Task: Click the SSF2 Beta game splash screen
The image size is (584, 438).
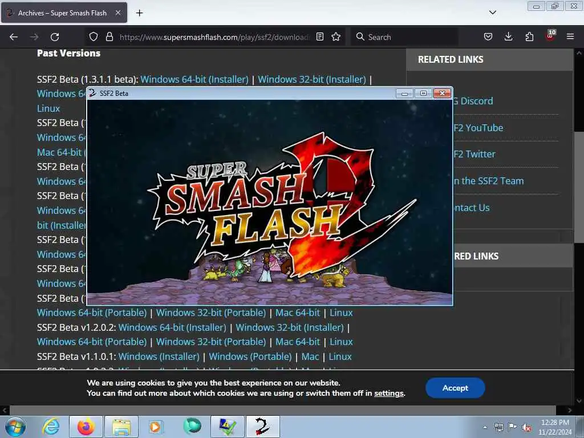Action: 270,202
